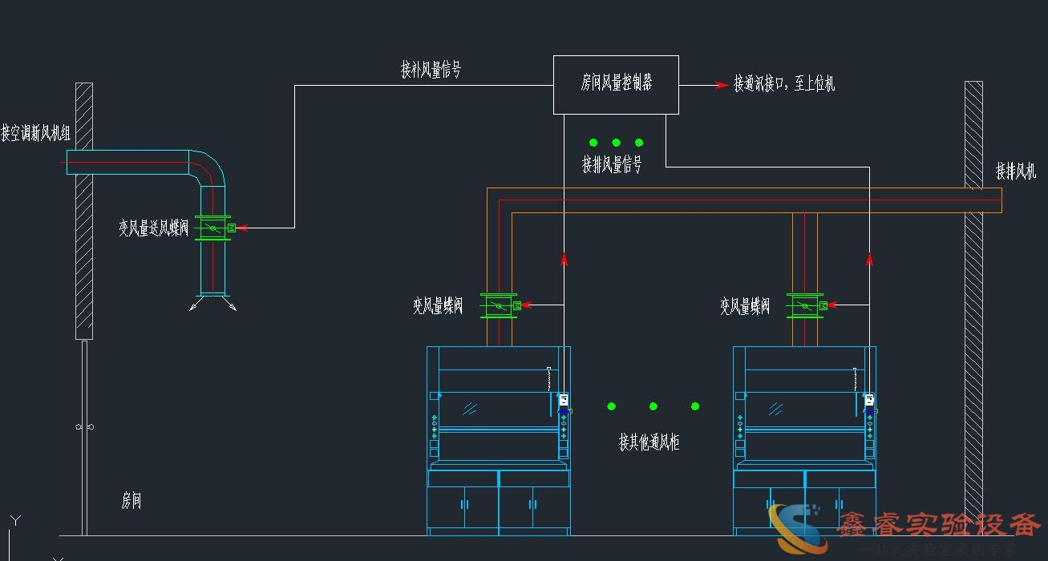This screenshot has width=1048, height=561.
Task: Click the 接其他通风柜 text
Action: point(649,442)
